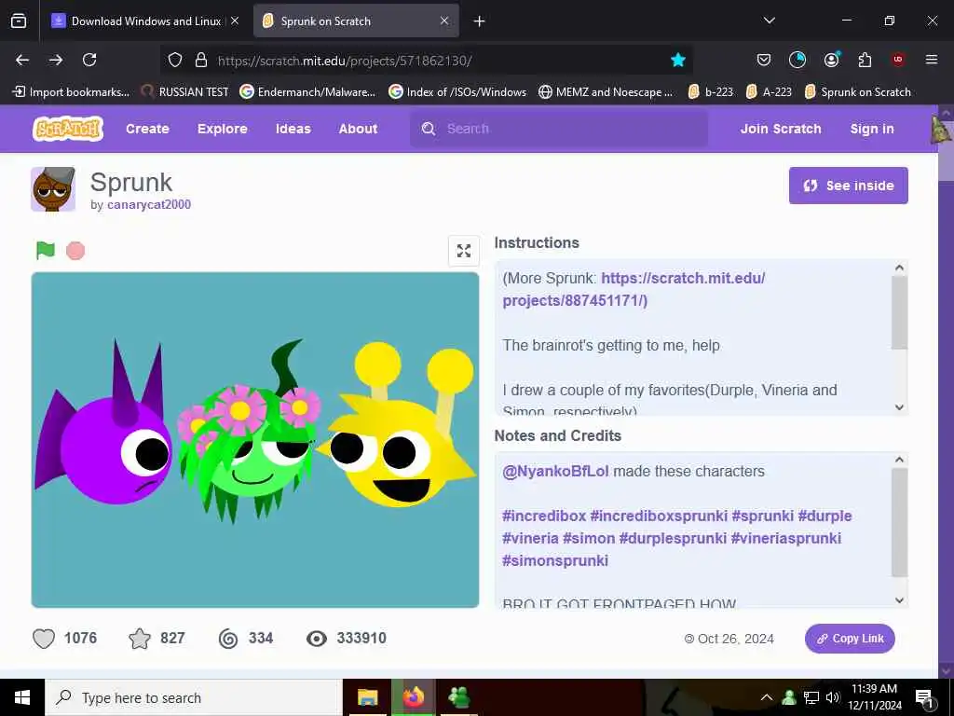Click the #incrediboxsprunki hashtag
The image size is (954, 716).
(x=659, y=516)
